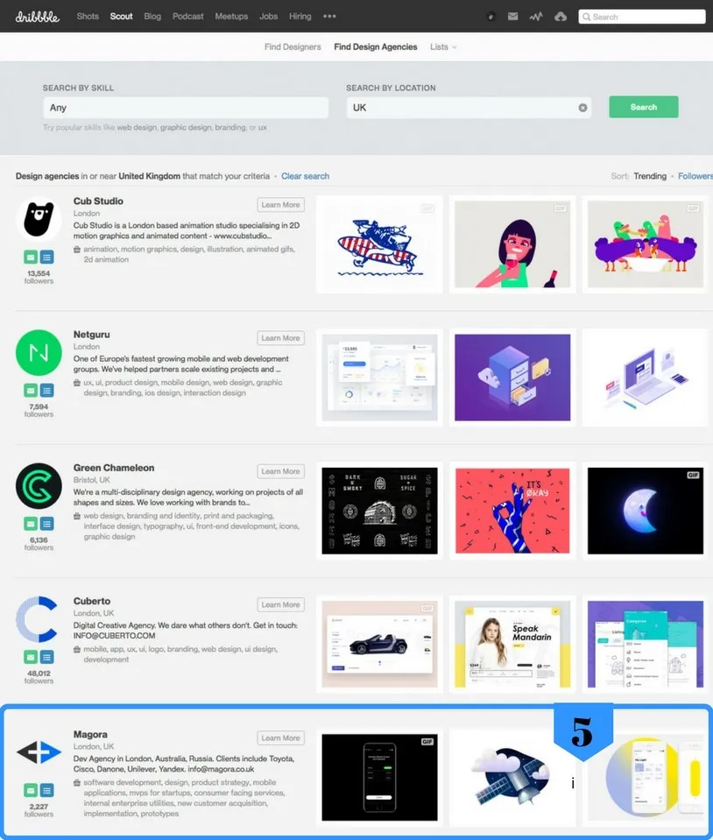Open Meetups in top navigation
The width and height of the screenshot is (713, 840).
pyautogui.click(x=231, y=16)
